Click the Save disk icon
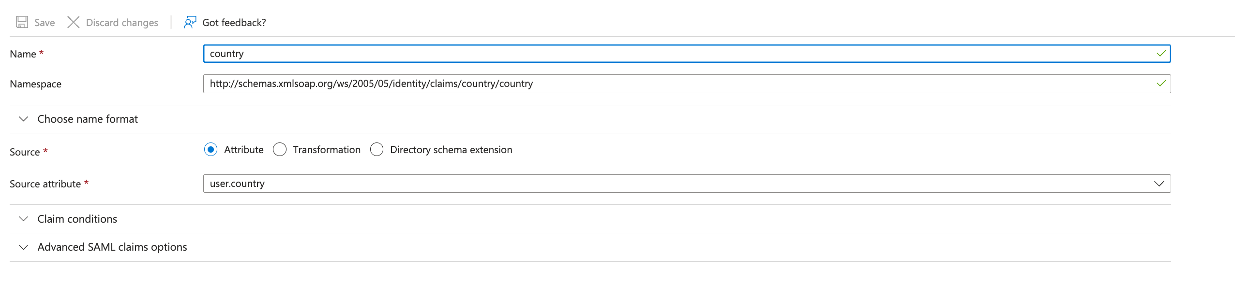The image size is (1235, 284). coord(21,22)
